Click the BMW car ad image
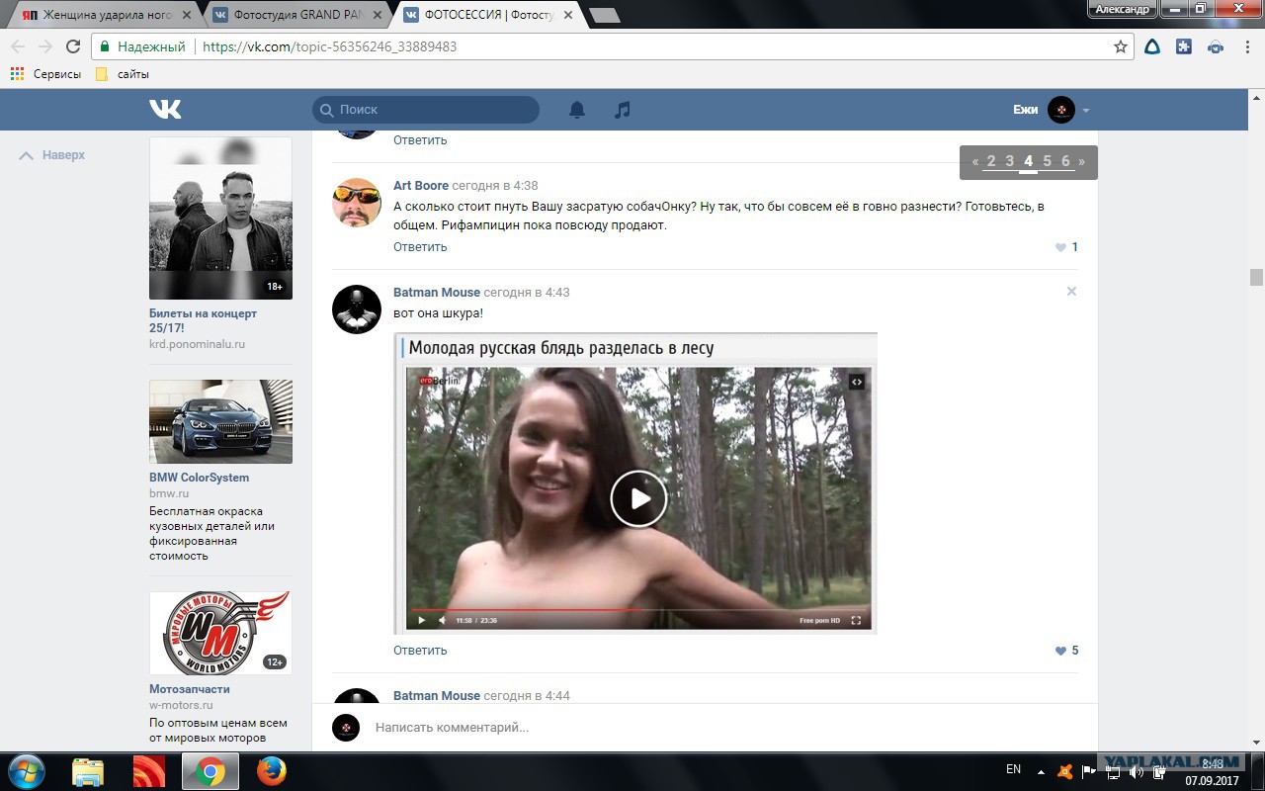The width and height of the screenshot is (1265, 791). click(x=220, y=422)
